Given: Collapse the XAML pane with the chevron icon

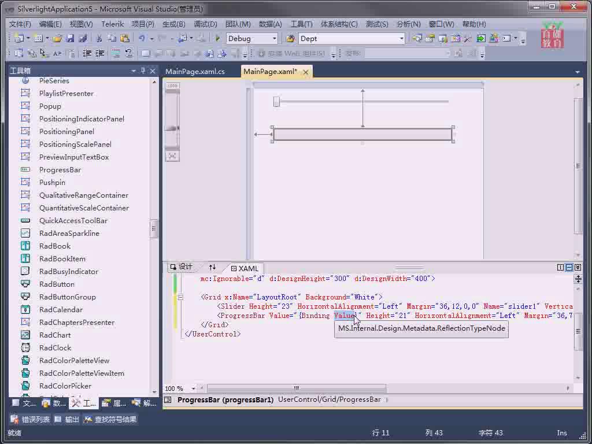Looking at the screenshot, I should click(578, 267).
